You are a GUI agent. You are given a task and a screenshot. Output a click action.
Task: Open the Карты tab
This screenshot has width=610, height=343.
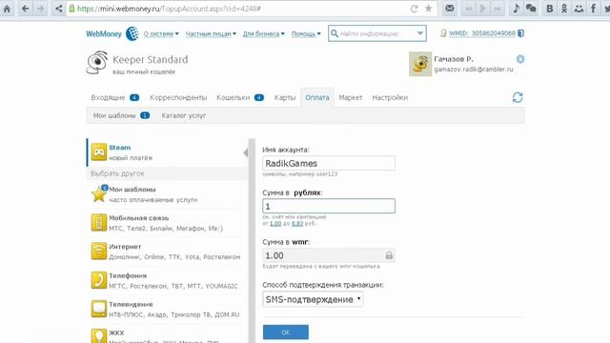pos(285,97)
